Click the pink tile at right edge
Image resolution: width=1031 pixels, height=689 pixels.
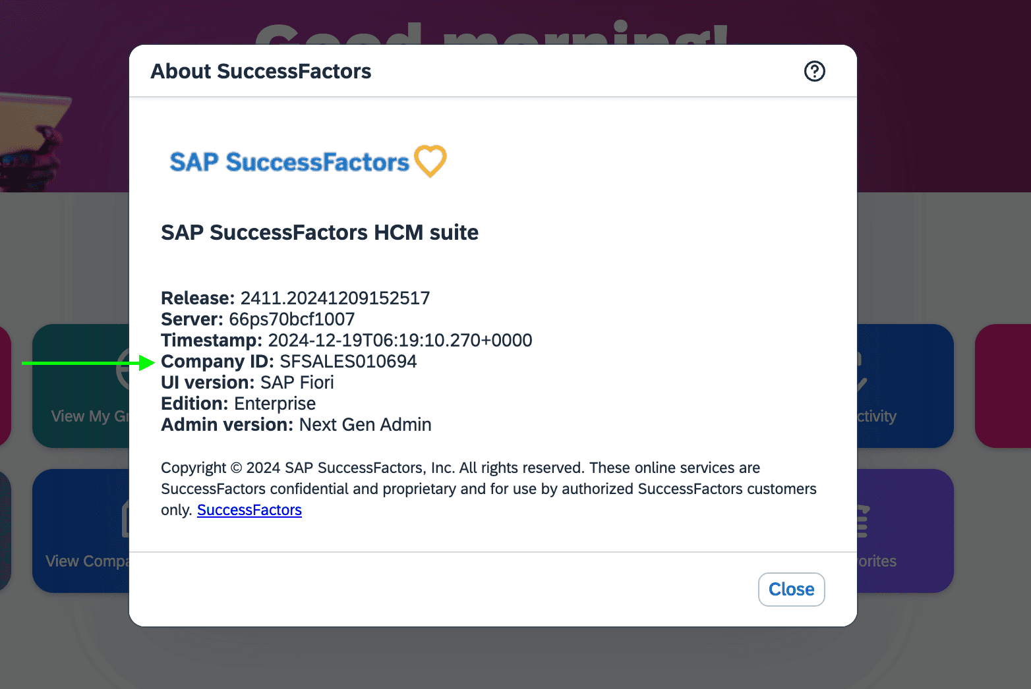point(1003,386)
